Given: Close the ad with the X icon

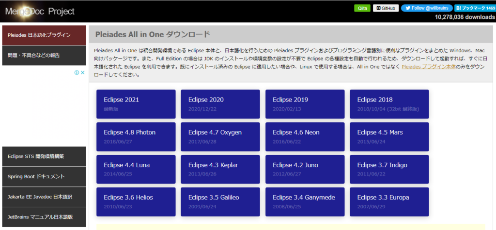Looking at the screenshot, I should pos(82,72).
